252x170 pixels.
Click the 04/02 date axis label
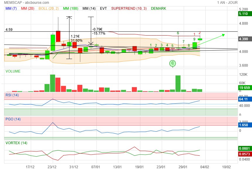coord(205,167)
